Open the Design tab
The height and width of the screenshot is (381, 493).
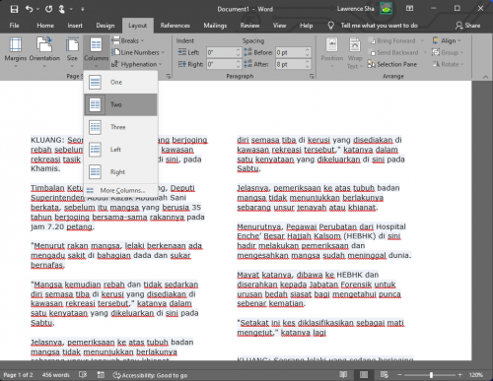(106, 26)
